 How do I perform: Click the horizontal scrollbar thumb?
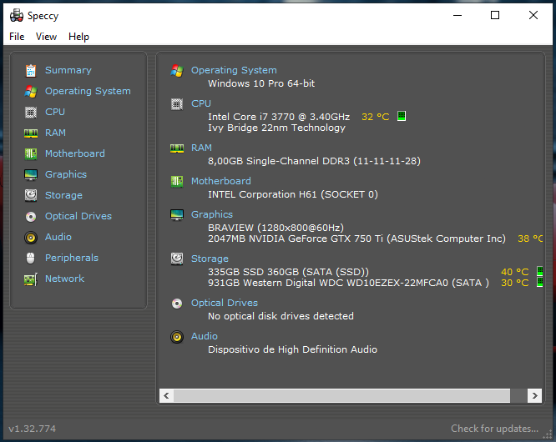341,395
